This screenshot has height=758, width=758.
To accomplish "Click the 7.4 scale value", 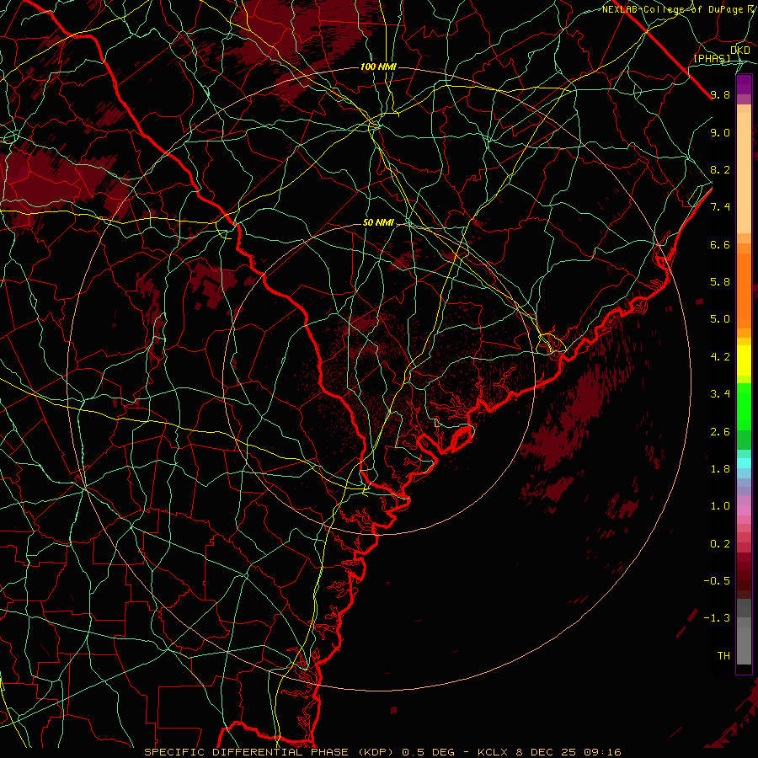I will (x=720, y=207).
